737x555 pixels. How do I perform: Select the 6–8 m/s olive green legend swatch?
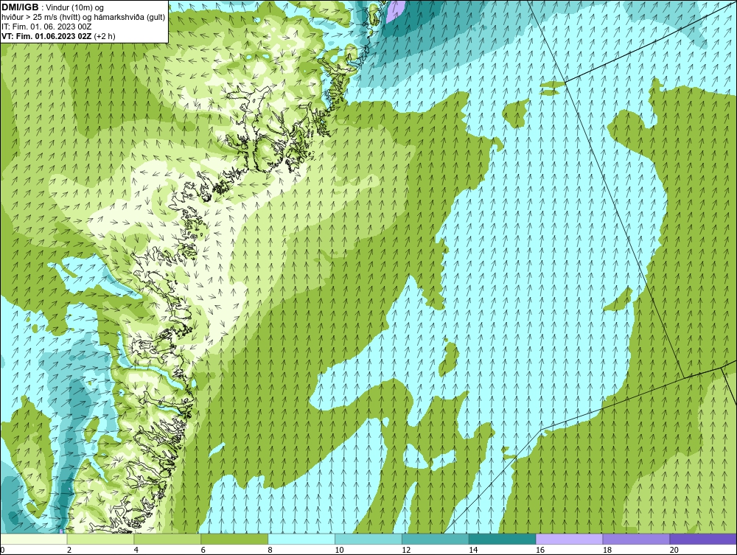point(234,539)
